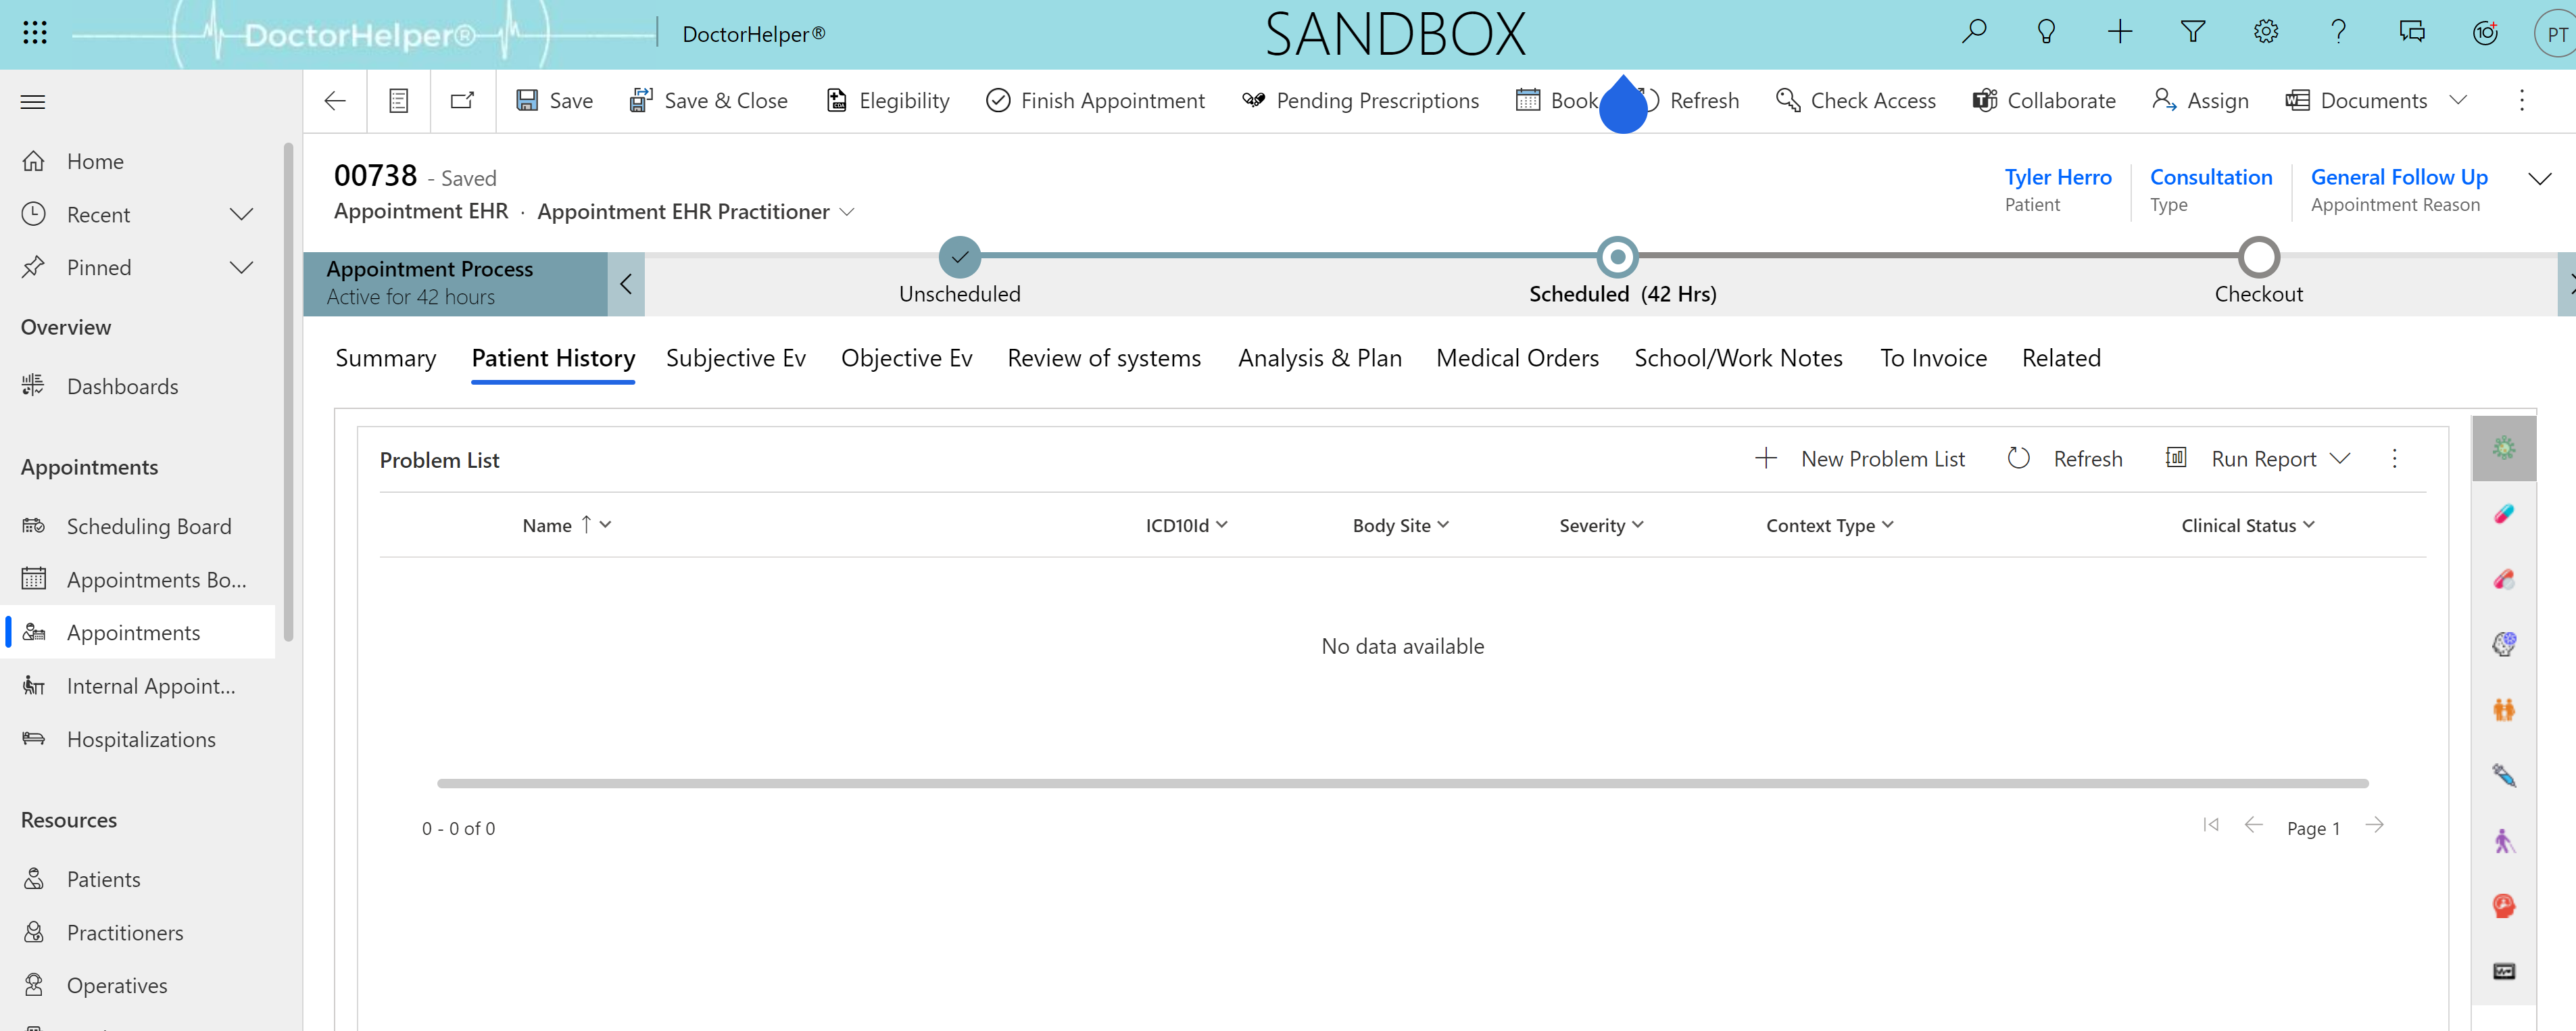Viewport: 2576px width, 1031px height.
Task: Click Save & Close
Action: click(709, 101)
